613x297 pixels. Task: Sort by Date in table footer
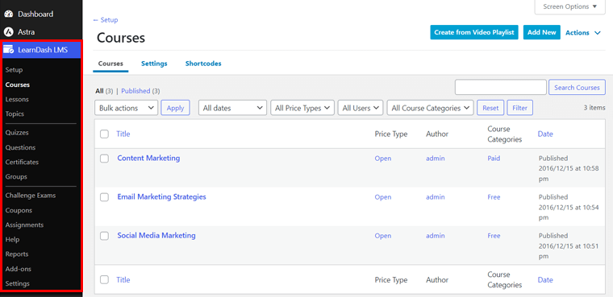545,280
